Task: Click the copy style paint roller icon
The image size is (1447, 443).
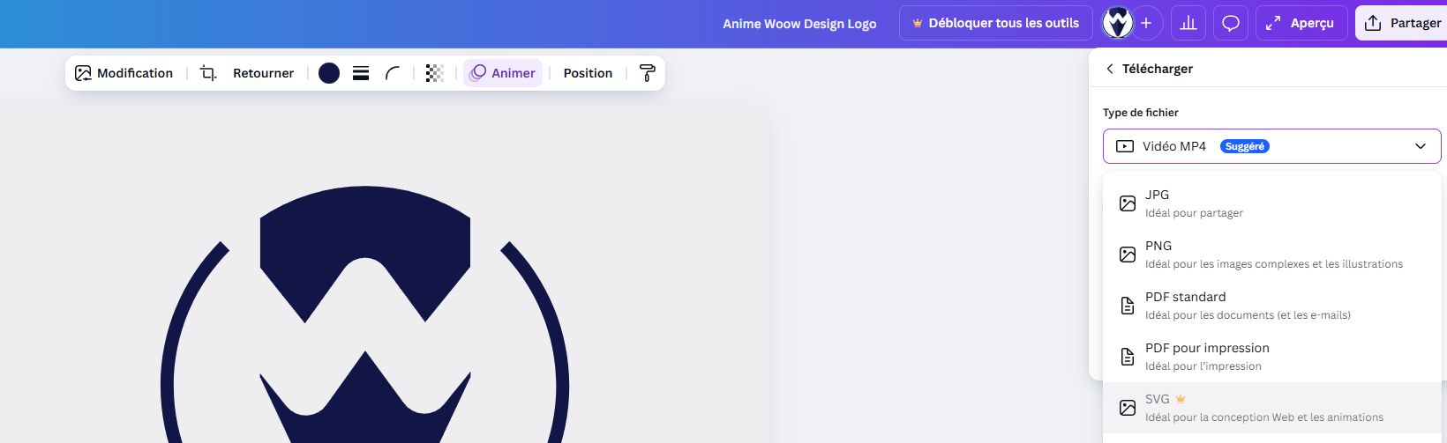Action: (647, 73)
